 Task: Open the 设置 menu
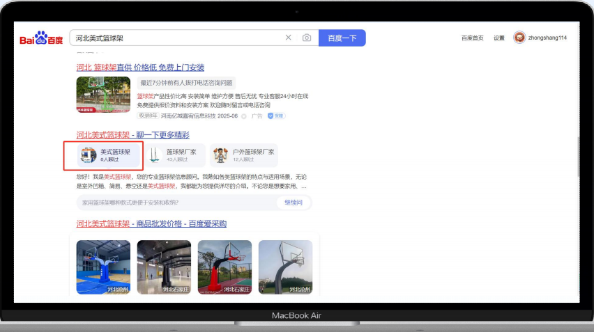pos(498,38)
